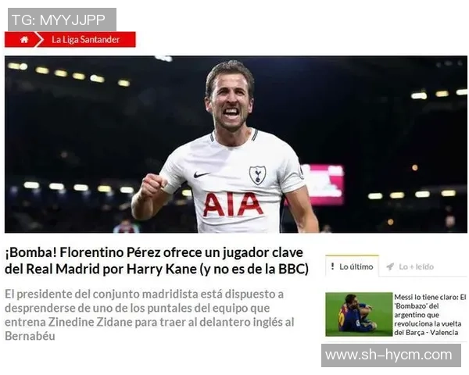Open the '¡Bomba! Florentino Pérez' headline
Viewport: 469px width, 375px height.
156,261
